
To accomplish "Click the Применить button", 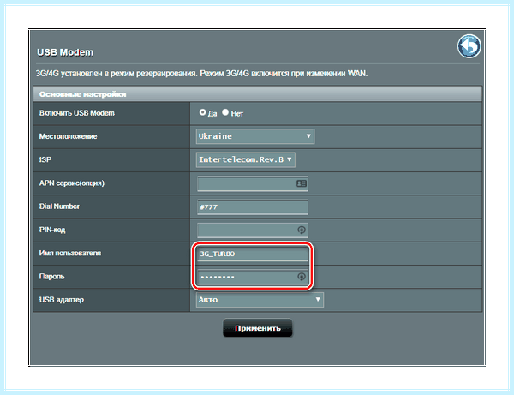I will pos(257,328).
